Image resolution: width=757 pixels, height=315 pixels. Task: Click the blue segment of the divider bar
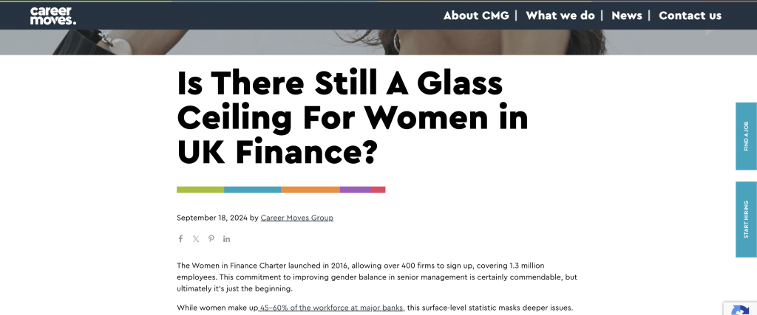coord(252,190)
